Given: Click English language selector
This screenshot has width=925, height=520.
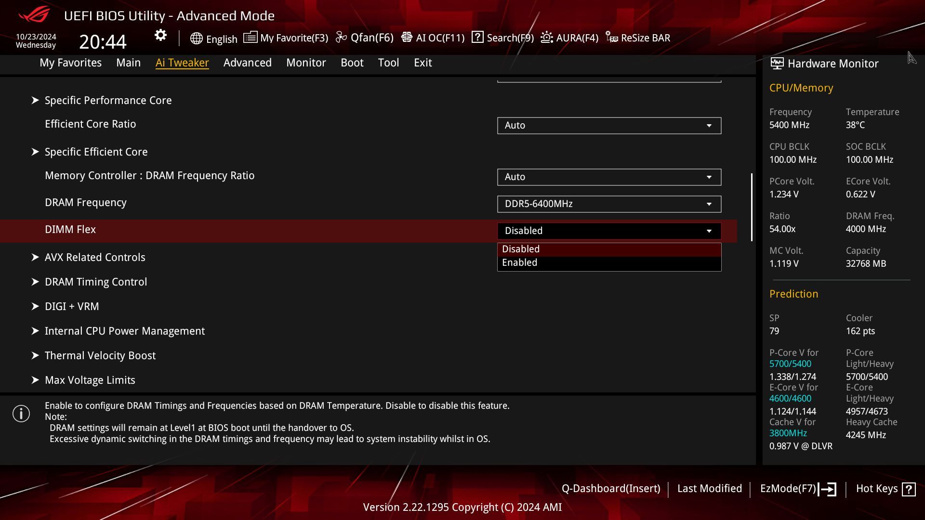Looking at the screenshot, I should [222, 39].
